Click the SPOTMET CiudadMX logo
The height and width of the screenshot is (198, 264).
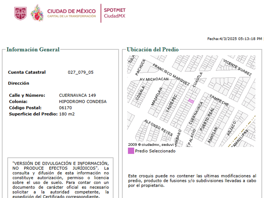pos(114,13)
